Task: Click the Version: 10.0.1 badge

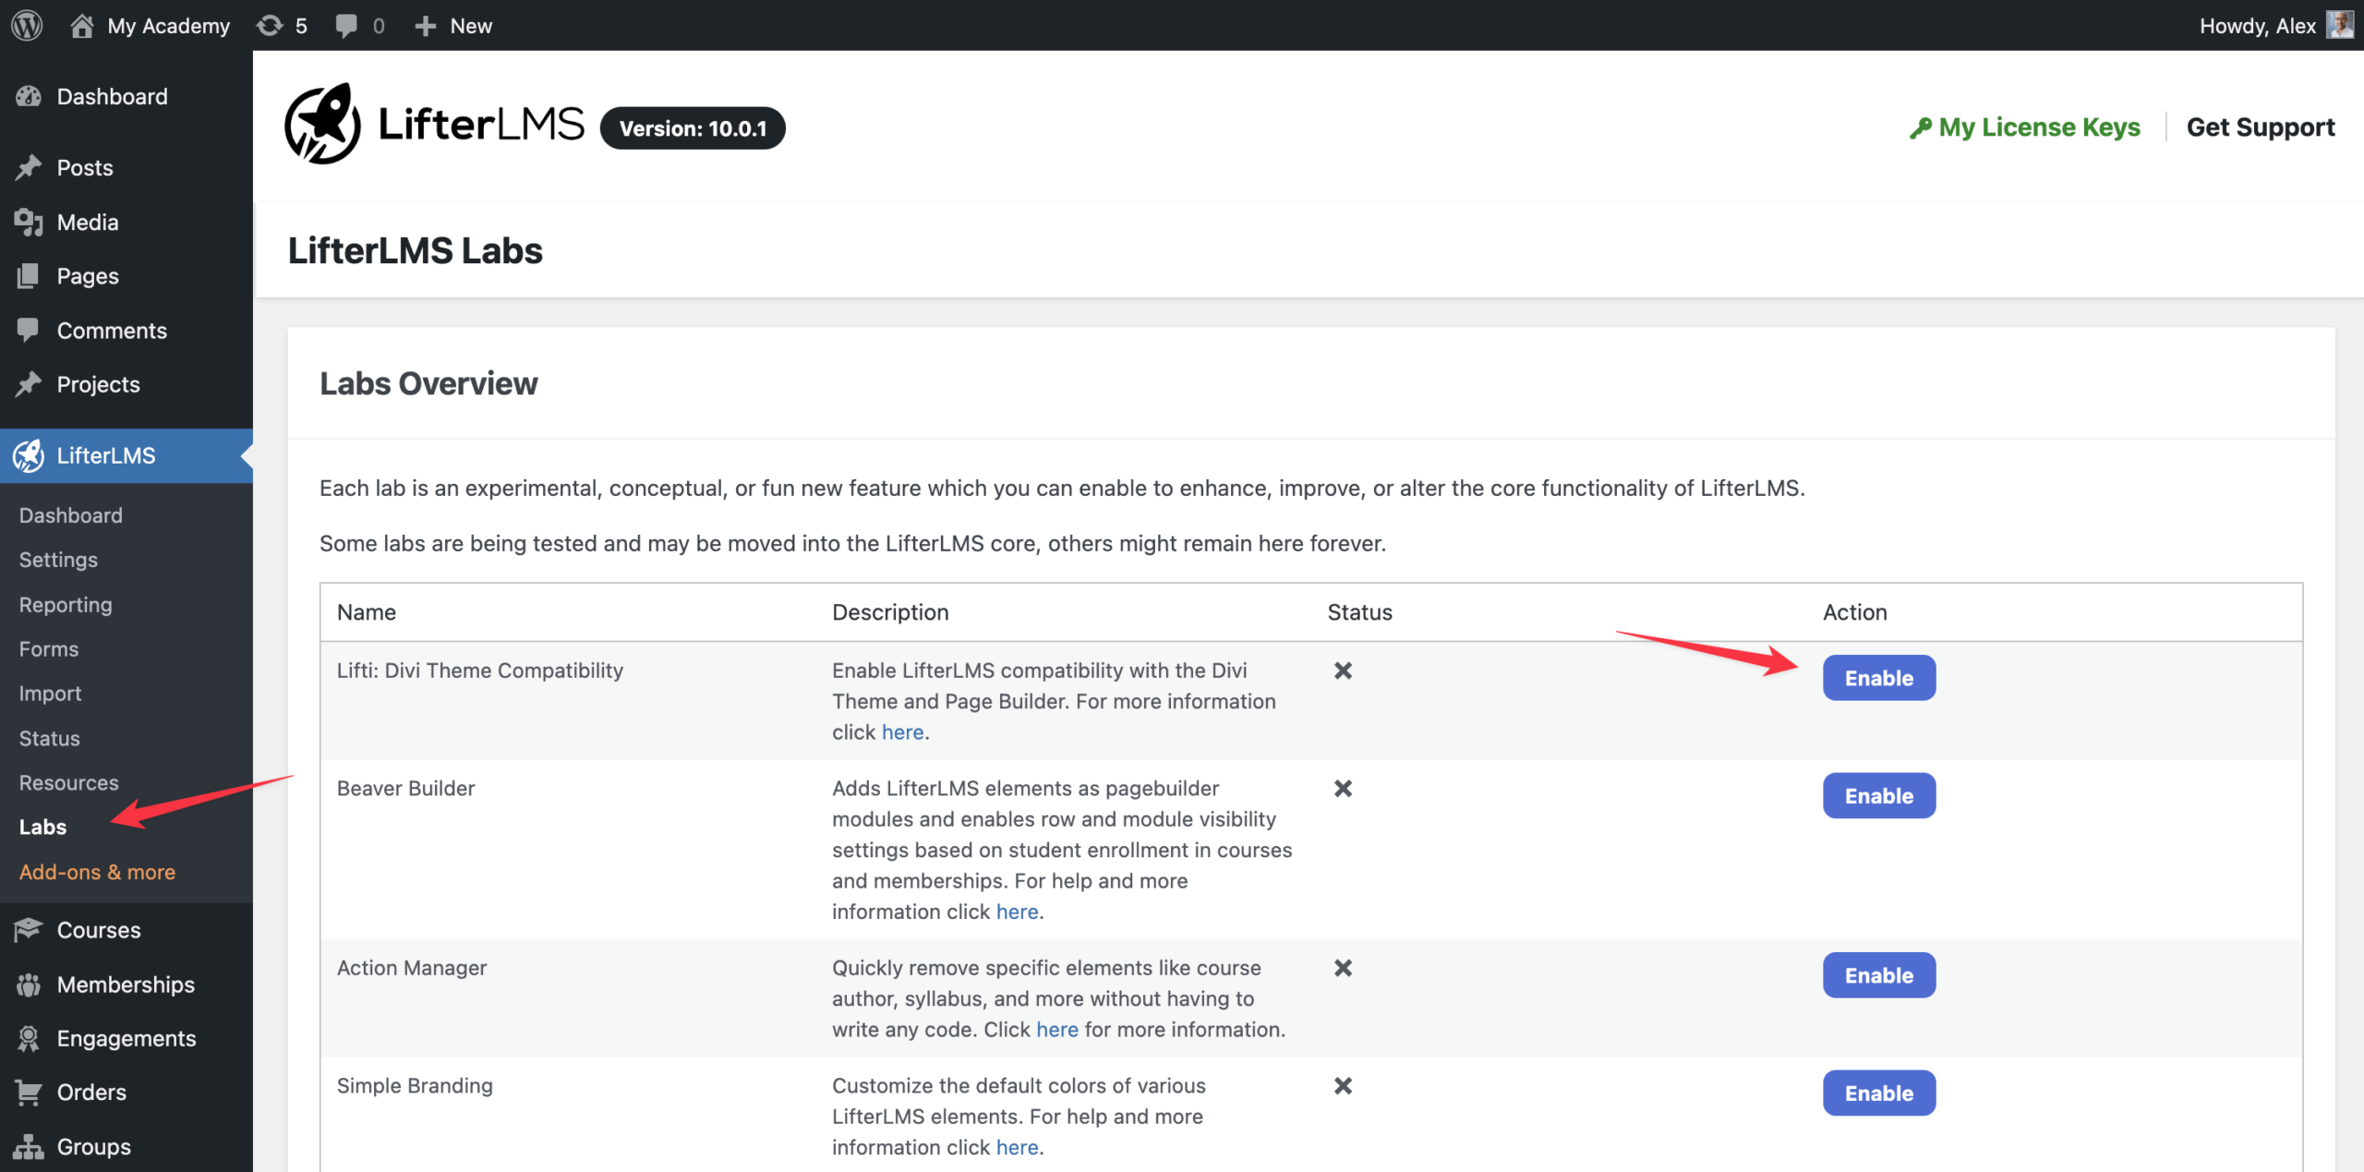Action: tap(693, 127)
